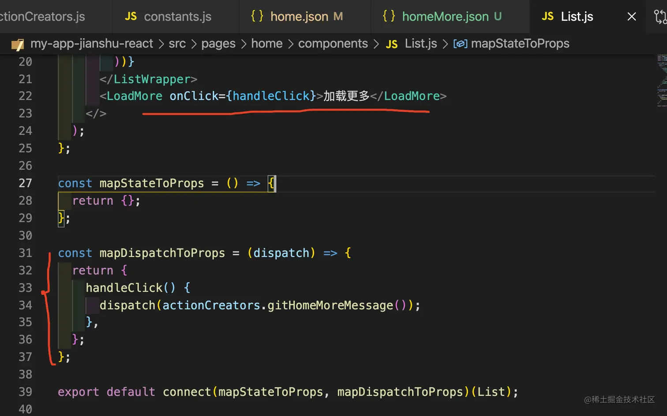Click the handleClick reference in onClick attribute

(271, 96)
